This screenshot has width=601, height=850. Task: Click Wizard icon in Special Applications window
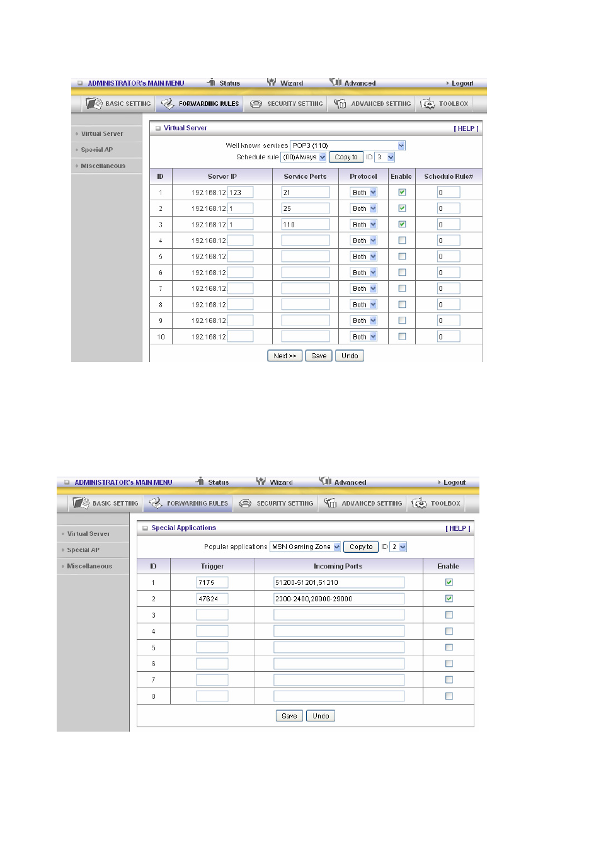[x=261, y=482]
